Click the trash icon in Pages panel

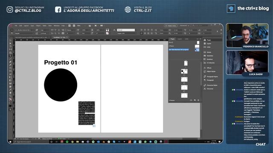point(198,100)
